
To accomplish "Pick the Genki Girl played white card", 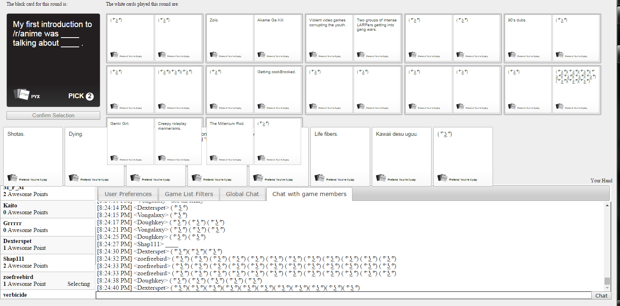I will click(130, 141).
